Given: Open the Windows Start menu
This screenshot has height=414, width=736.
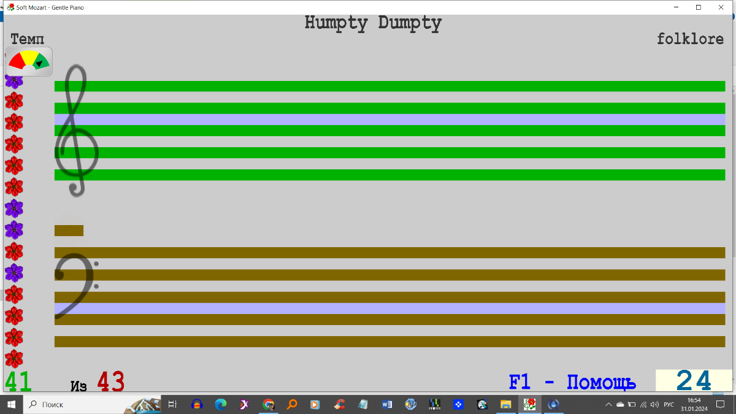Looking at the screenshot, I should (12, 404).
